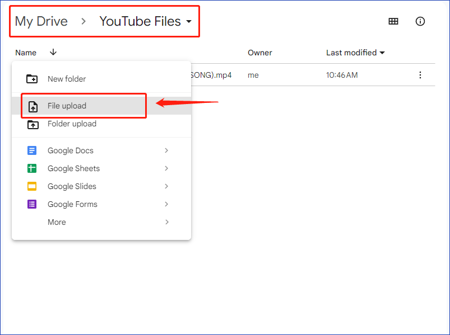Select File upload menu entry

(x=101, y=106)
